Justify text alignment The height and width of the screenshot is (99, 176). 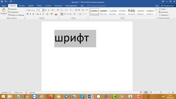point(70,14)
